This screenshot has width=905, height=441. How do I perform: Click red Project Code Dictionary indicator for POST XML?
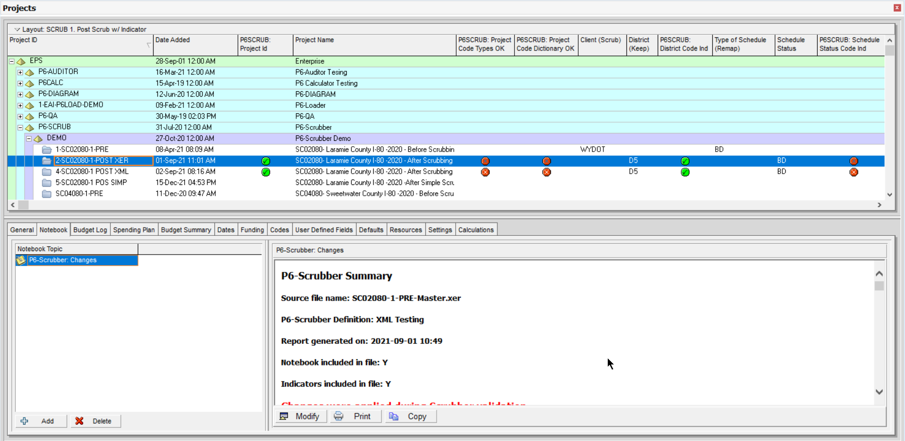coord(546,172)
